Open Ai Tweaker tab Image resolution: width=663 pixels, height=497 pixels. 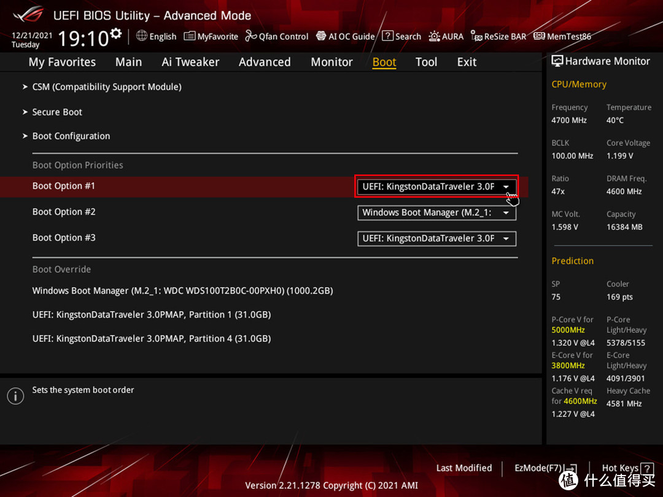coord(190,62)
